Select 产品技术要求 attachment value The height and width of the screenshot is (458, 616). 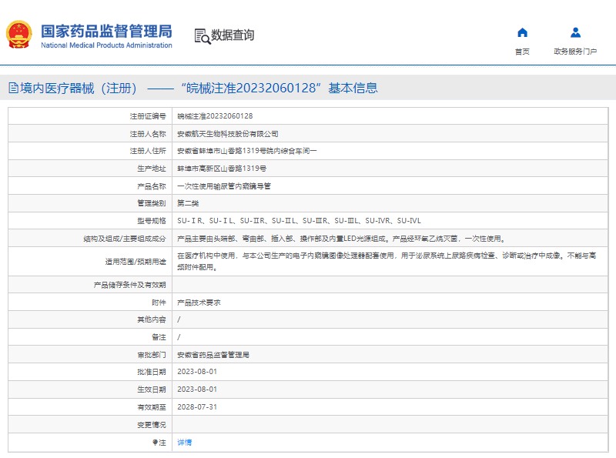pos(199,303)
